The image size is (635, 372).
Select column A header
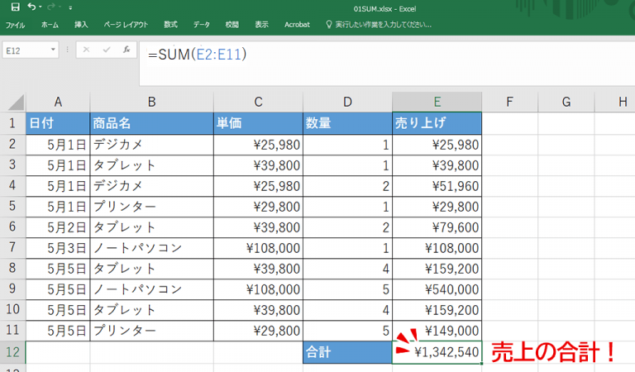(x=58, y=102)
